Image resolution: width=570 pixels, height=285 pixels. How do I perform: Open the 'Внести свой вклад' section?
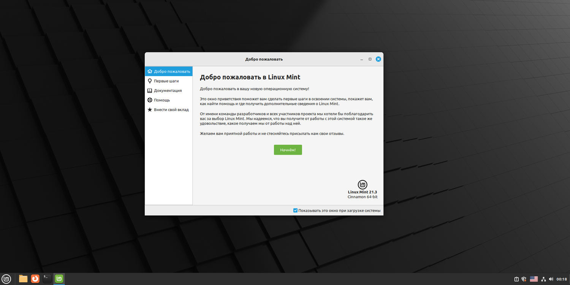tap(169, 109)
